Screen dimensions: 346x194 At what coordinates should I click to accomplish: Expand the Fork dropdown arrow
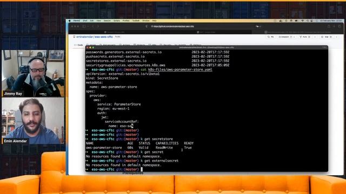tap(315, 37)
